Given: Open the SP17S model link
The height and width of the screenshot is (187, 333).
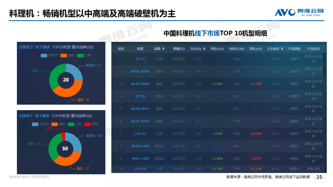Looking at the screenshot, I should tap(140, 96).
